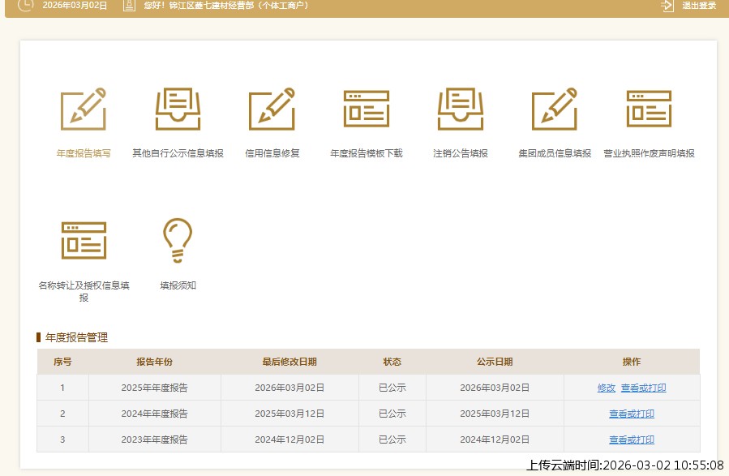Open 查看或打印 for 2024 annual report
Viewport: 729px width, 476px height.
tap(632, 414)
